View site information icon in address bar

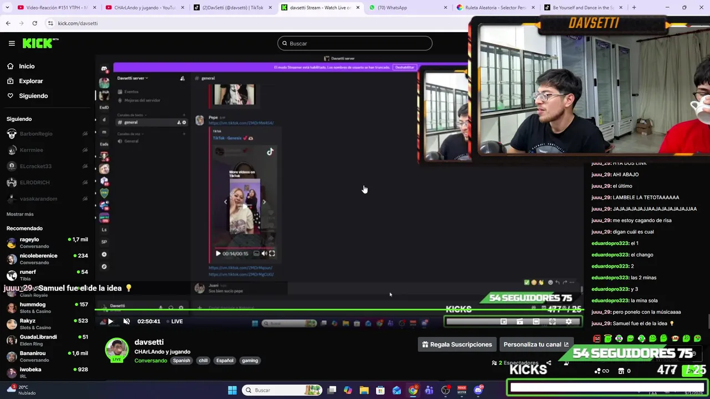(x=50, y=23)
